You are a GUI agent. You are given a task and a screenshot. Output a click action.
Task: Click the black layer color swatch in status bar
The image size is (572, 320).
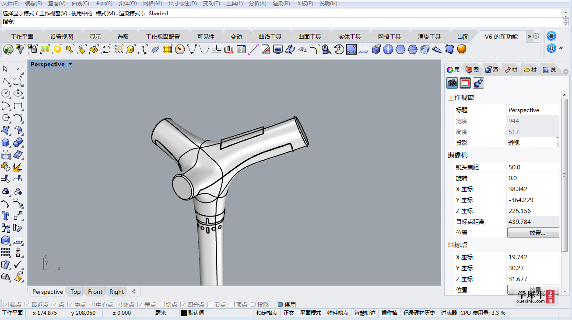(184, 313)
